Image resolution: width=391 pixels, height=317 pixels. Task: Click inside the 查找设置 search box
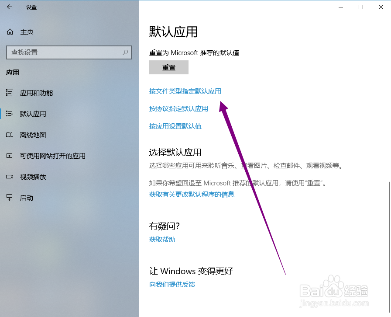point(65,52)
